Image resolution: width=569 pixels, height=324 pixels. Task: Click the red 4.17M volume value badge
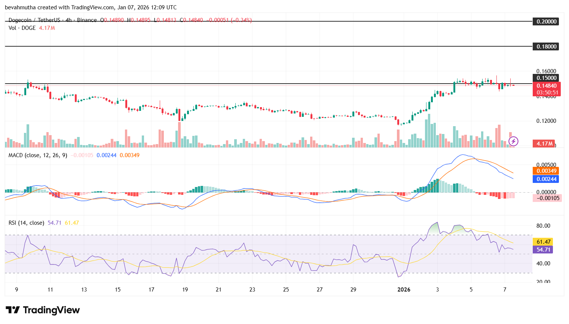544,143
